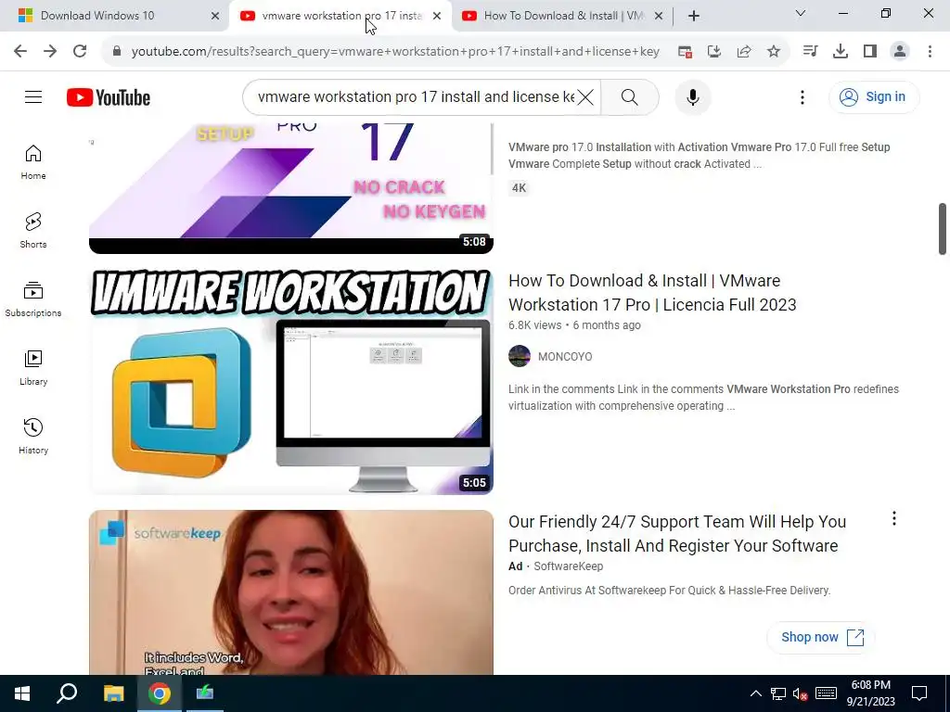
Task: Click the Chrome taskbar icon
Action: pyautogui.click(x=160, y=693)
